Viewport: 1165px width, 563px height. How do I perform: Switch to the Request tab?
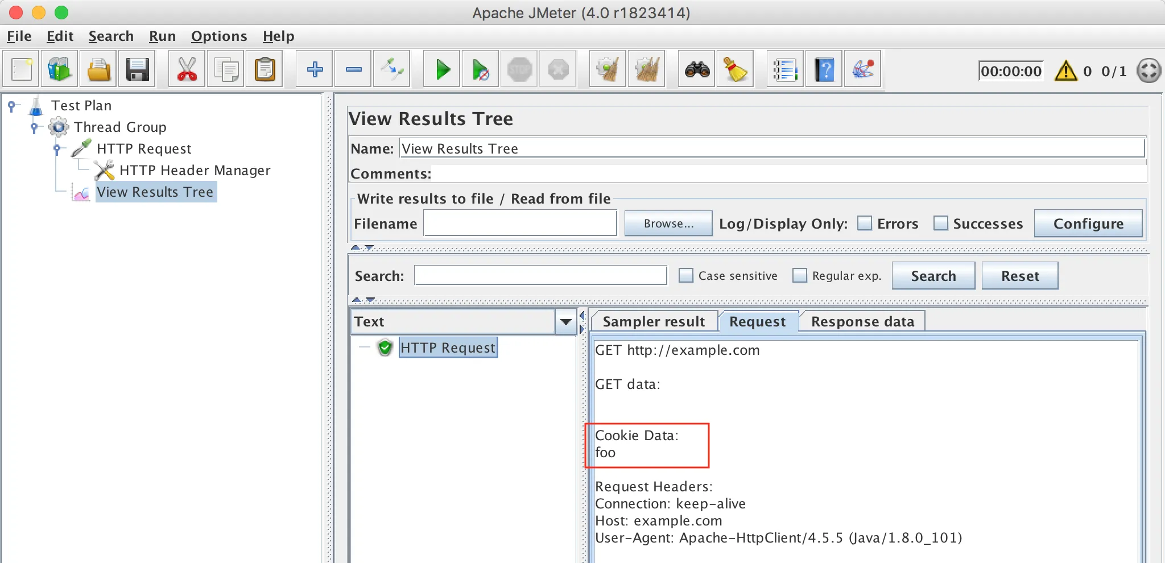(x=758, y=322)
